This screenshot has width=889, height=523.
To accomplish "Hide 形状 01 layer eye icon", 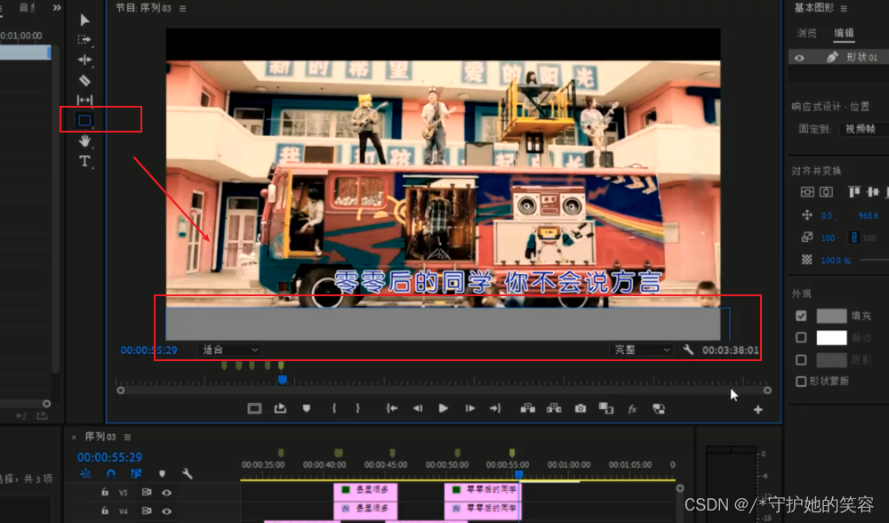I will coord(799,58).
